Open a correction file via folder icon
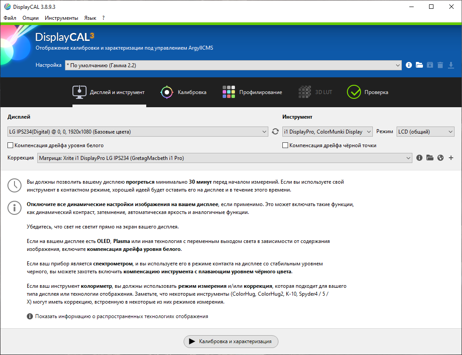 pyautogui.click(x=430, y=158)
